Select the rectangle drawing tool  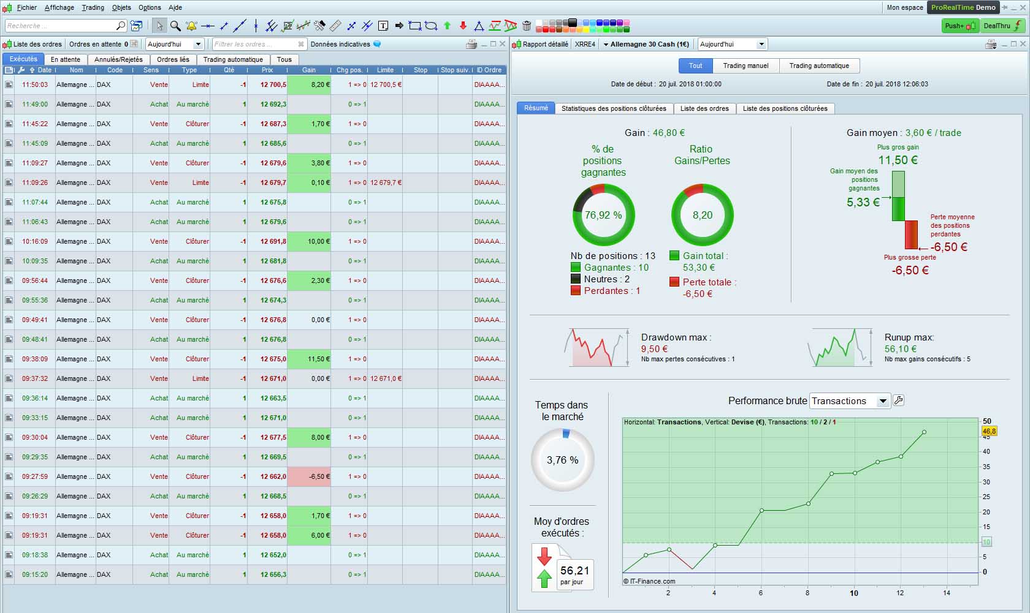[415, 26]
